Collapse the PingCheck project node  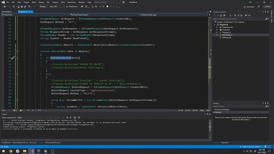215,25
